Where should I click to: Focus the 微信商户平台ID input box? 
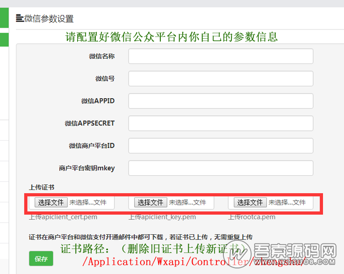[x=221, y=146]
